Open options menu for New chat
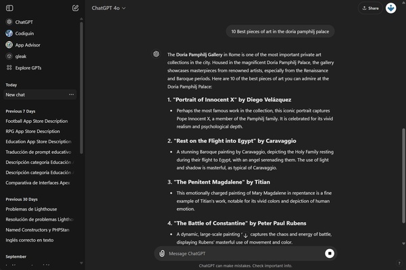 (x=72, y=94)
